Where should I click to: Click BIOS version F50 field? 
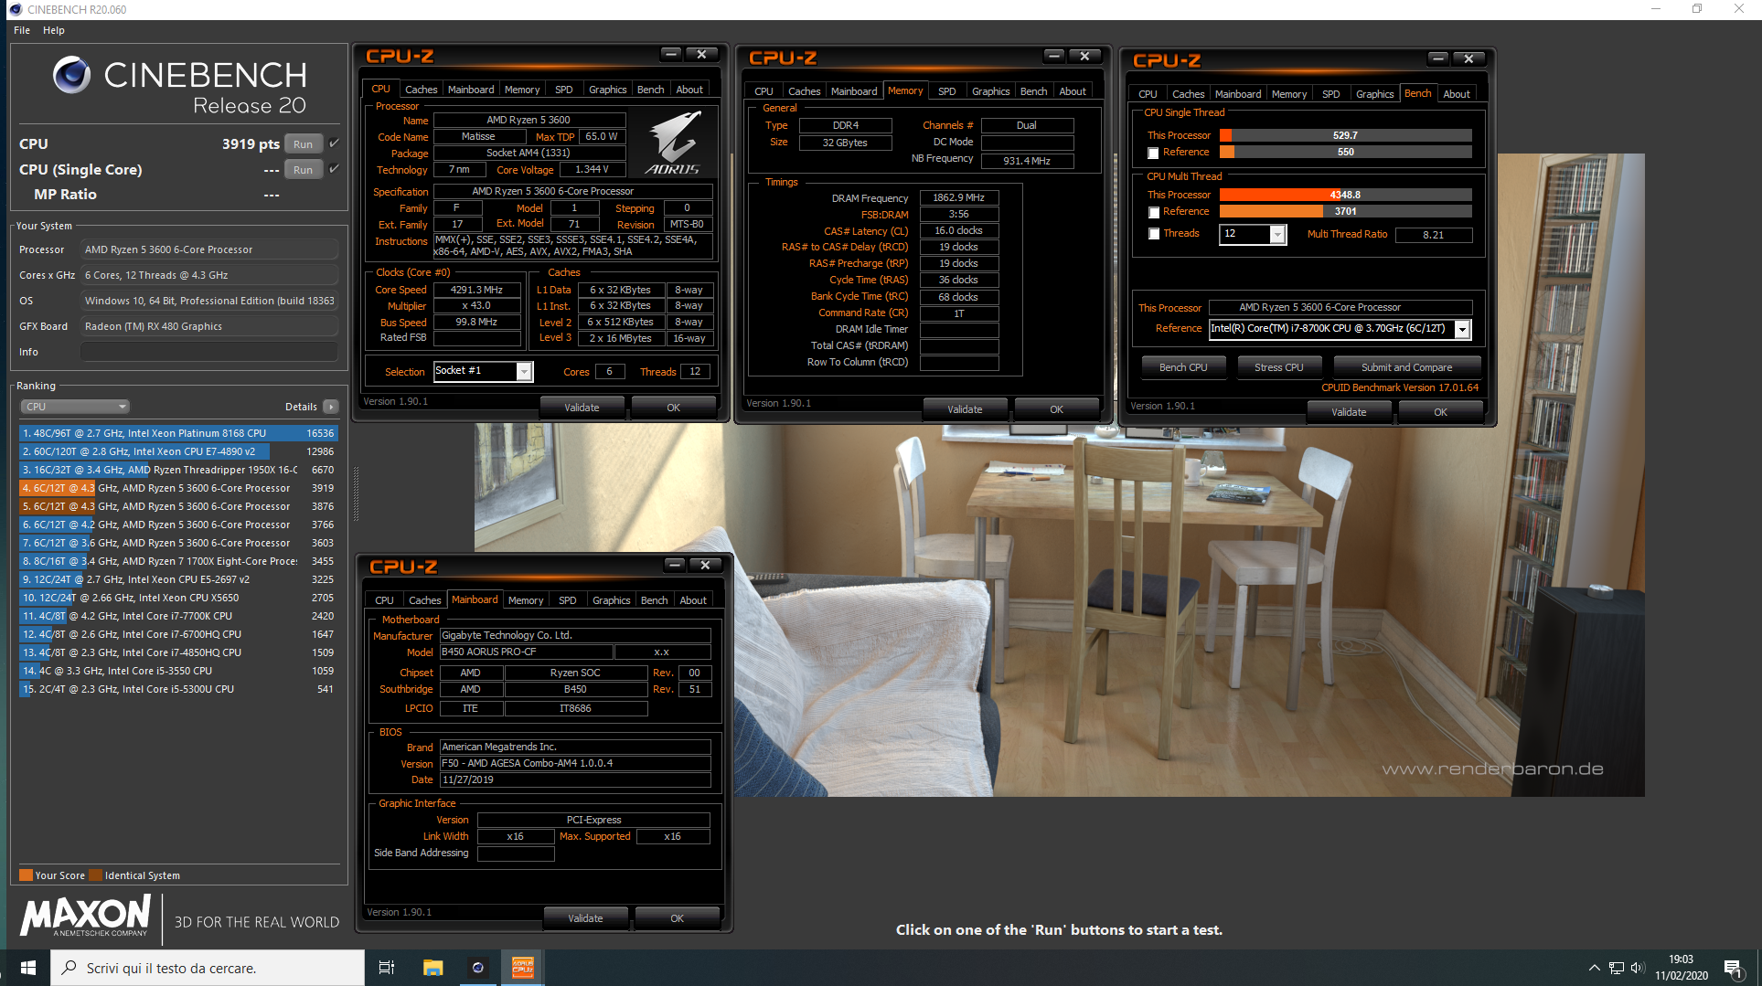[575, 763]
